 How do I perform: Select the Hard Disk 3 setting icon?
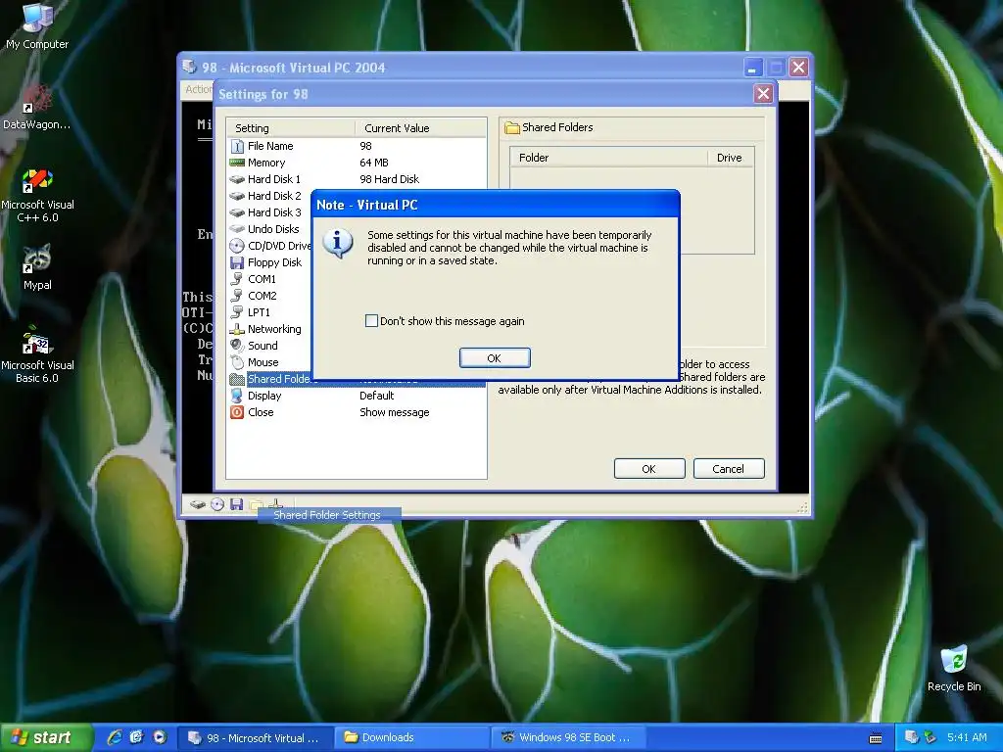coord(237,212)
